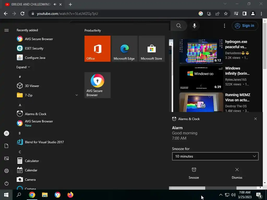The image size is (267, 200).
Task: Reload the YouTube page
Action: pyautogui.click(x=22, y=14)
